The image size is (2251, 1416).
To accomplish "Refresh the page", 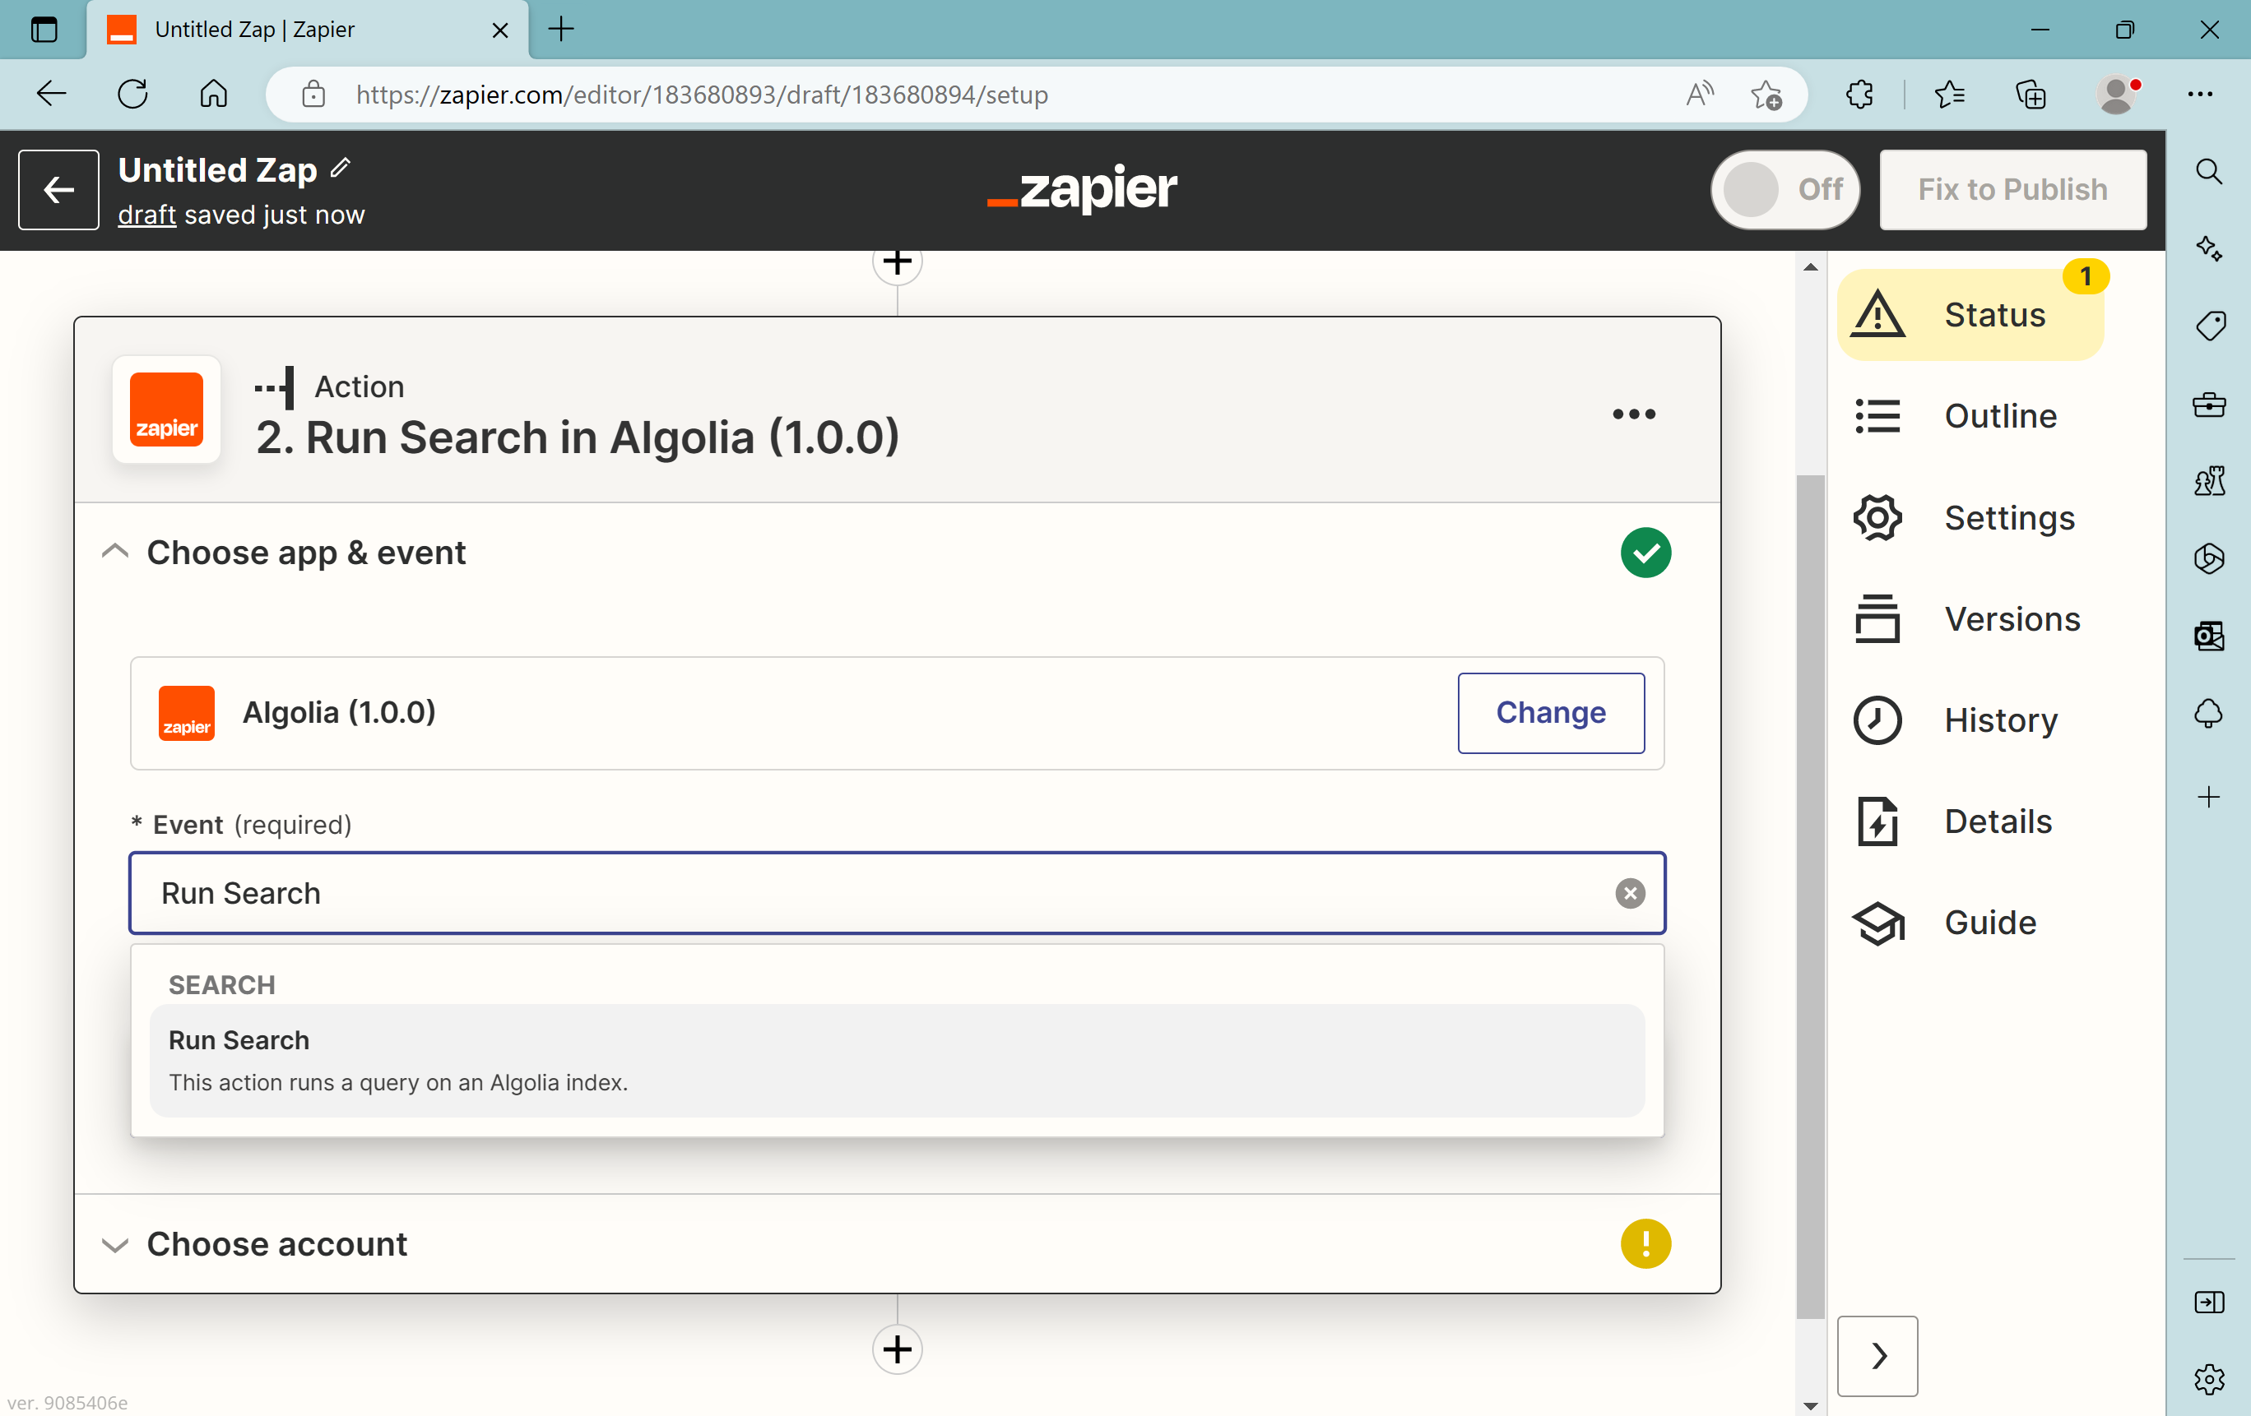I will (x=132, y=94).
